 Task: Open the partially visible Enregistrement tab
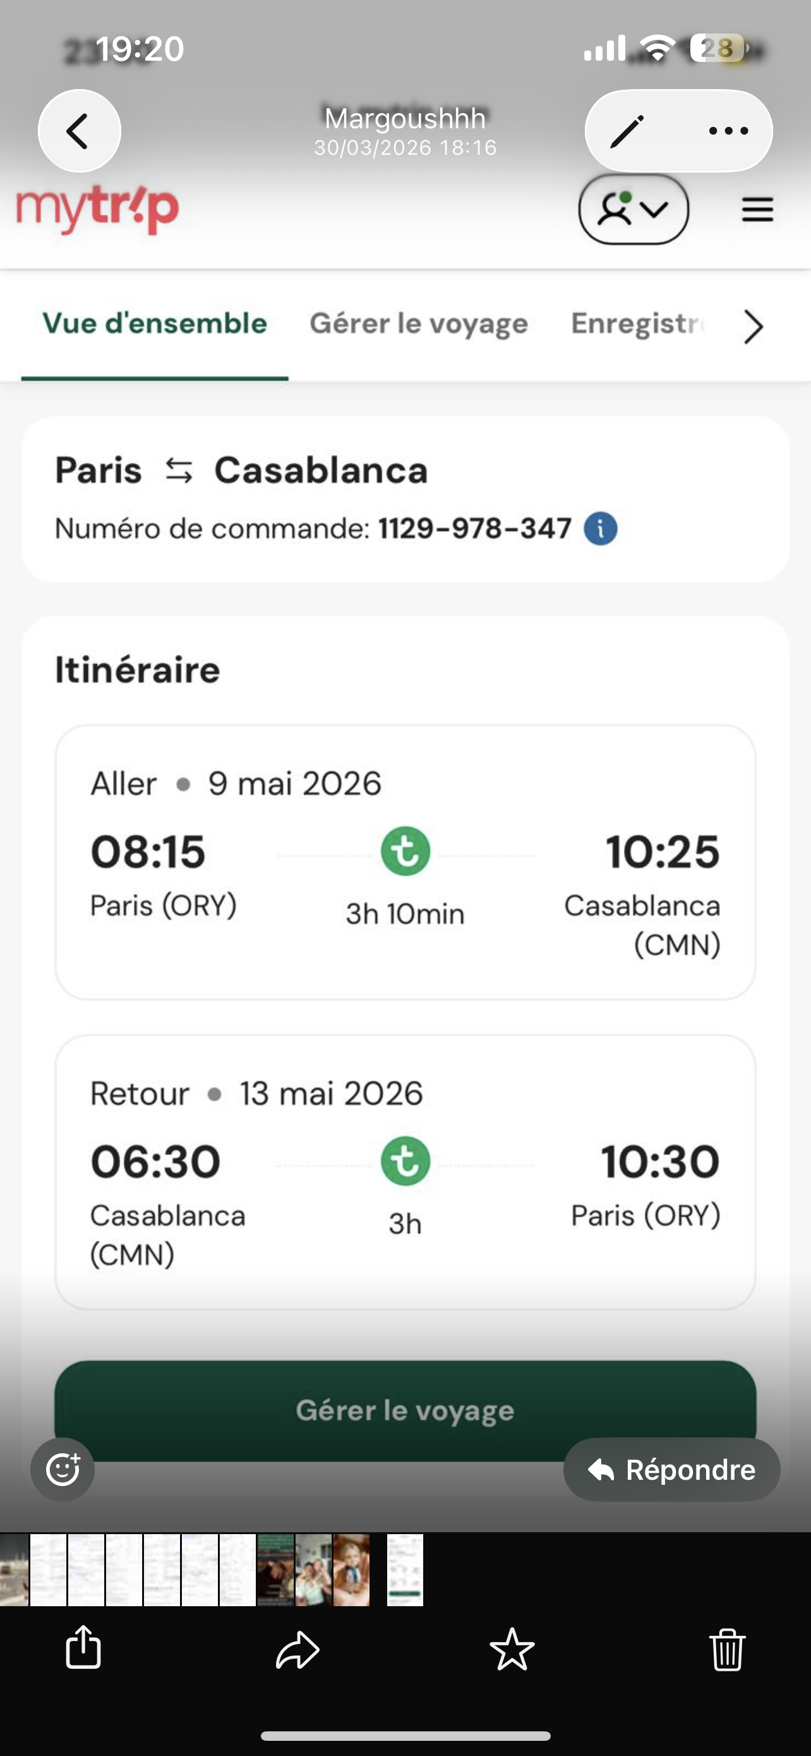click(x=637, y=324)
